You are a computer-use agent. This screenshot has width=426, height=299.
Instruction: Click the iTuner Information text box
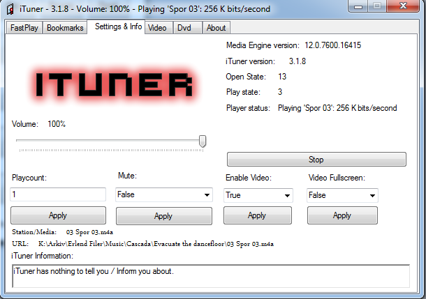coord(210,275)
